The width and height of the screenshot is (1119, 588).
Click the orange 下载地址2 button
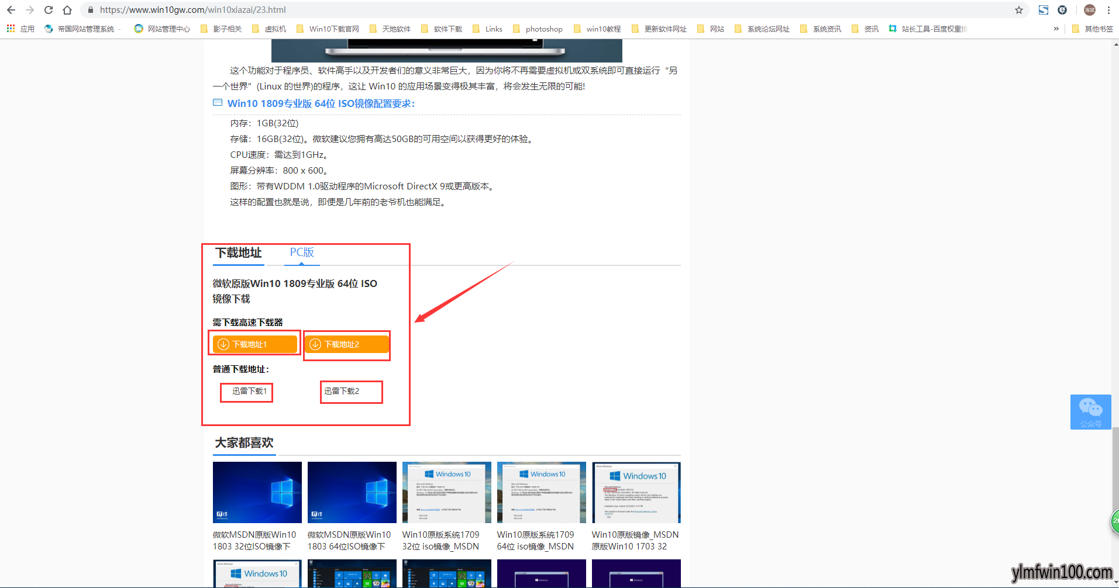point(347,344)
